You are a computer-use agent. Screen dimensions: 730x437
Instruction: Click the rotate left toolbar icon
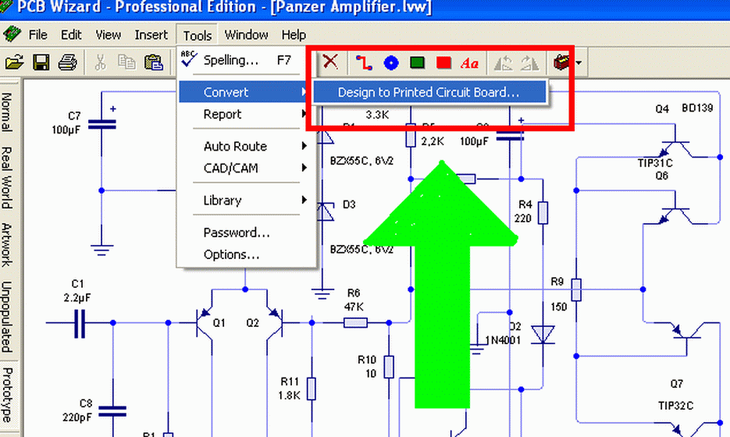point(504,63)
